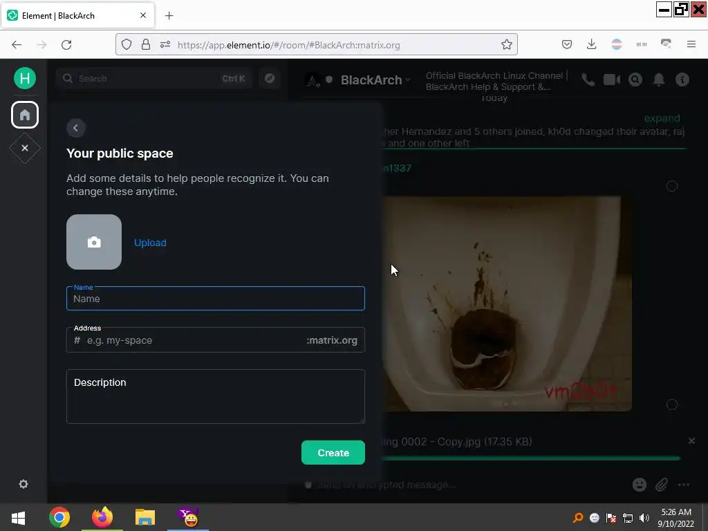Viewport: 708px width, 531px height.
Task: Open the Yahoo Messenger taskbar icon
Action: (x=188, y=517)
